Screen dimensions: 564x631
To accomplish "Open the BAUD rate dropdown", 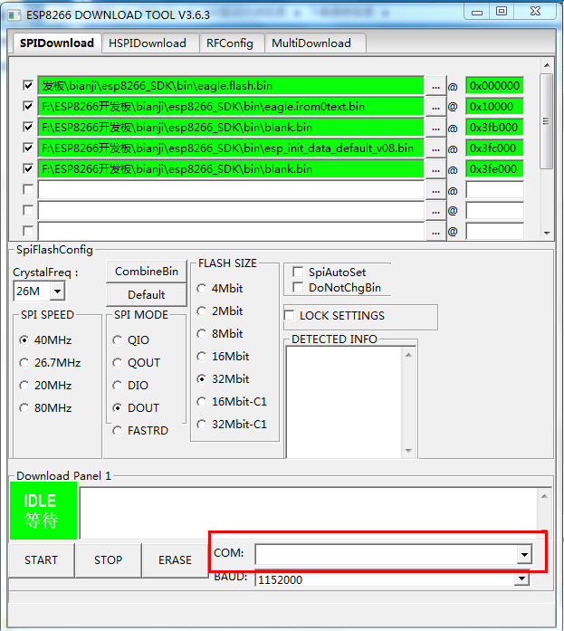I will point(521,579).
